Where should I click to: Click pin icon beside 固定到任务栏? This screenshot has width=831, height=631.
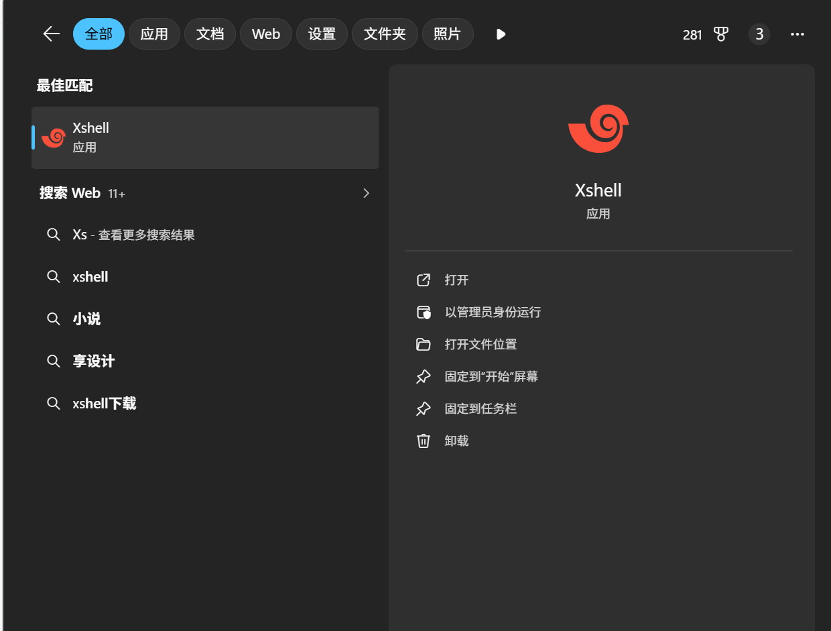point(424,409)
